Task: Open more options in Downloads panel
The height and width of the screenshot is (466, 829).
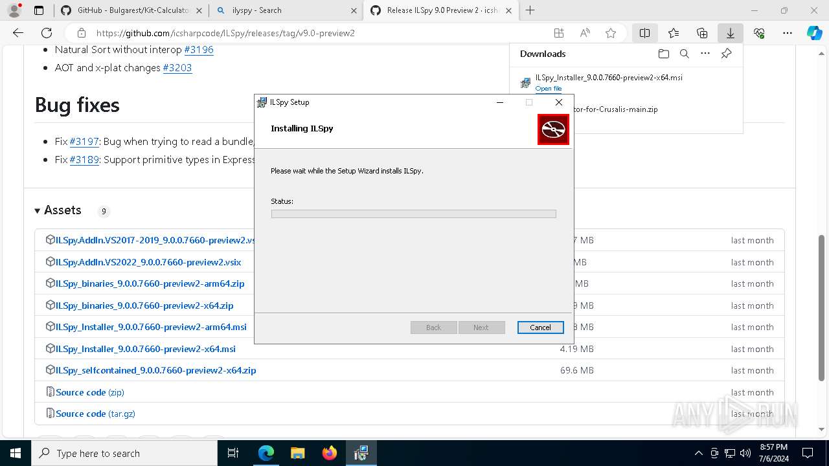Action: (x=705, y=54)
